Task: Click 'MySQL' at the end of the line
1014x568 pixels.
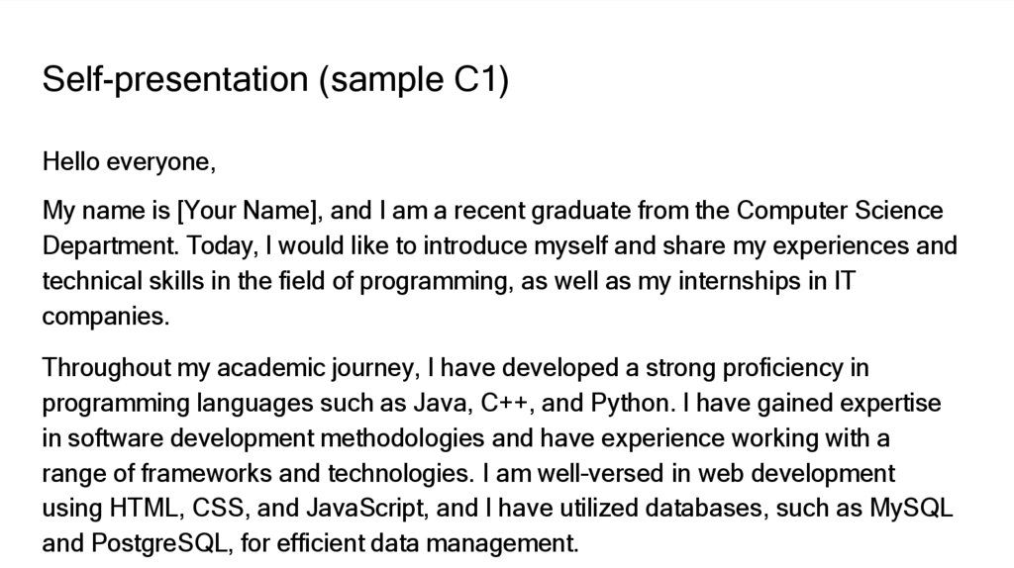Action: (x=910, y=509)
